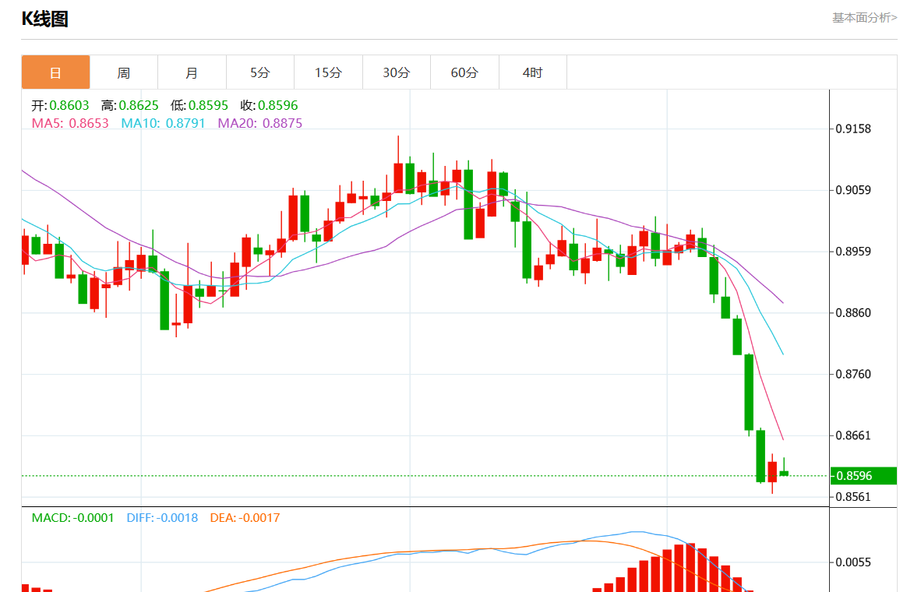This screenshot has width=921, height=592.
Task: Click the 0.8760 price axis label
Action: pos(853,374)
